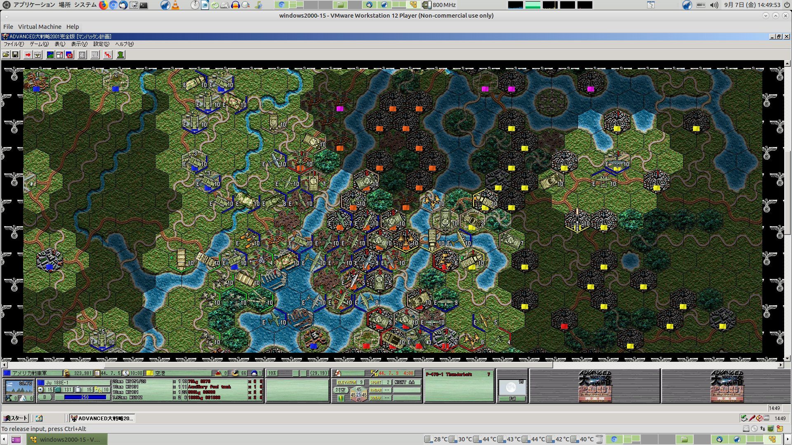Click the 対空 anti-air button in the info panel

coord(340,390)
